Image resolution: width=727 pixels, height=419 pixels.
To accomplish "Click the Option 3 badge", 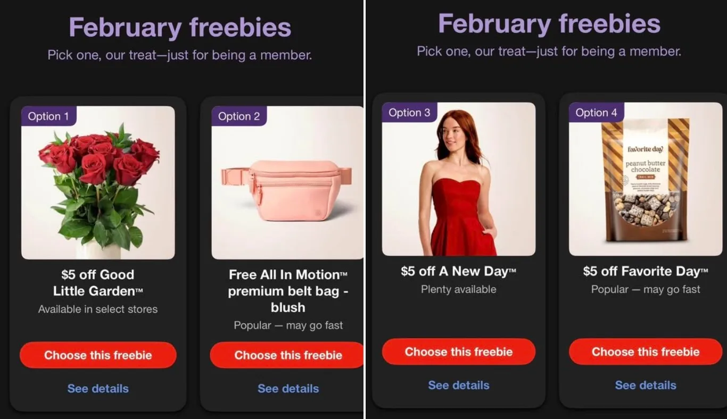I will click(409, 112).
